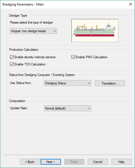Click the Translation... button
The image size is (135, 168).
[x=110, y=83]
